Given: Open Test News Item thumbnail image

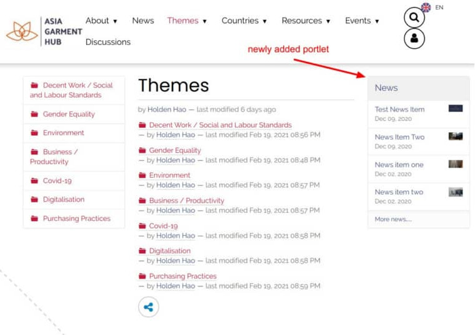Looking at the screenshot, I should click(456, 109).
